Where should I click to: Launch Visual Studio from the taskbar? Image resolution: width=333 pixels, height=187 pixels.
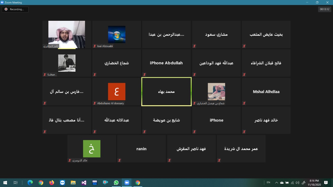pos(84,183)
